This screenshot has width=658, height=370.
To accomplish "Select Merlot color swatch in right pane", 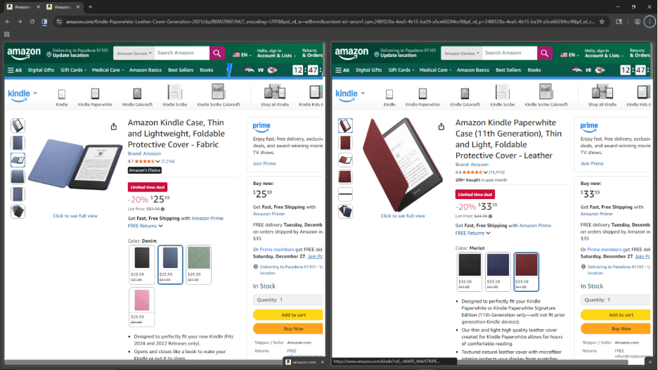I will tap(527, 272).
